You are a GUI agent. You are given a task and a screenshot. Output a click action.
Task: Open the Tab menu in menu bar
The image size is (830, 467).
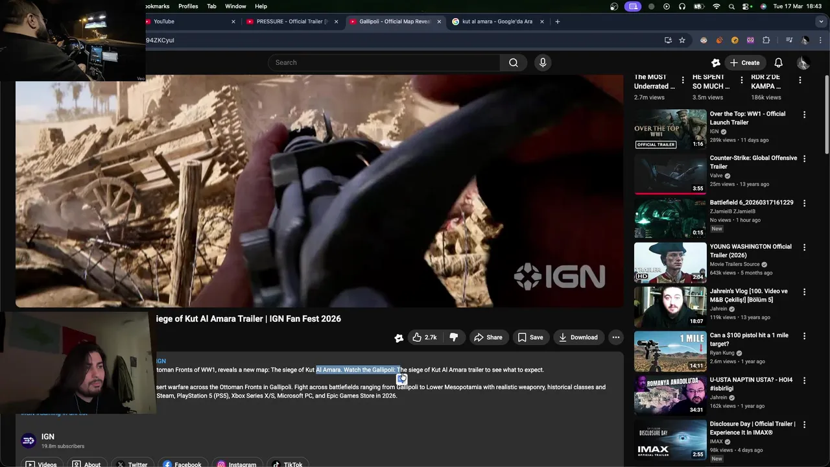211,6
